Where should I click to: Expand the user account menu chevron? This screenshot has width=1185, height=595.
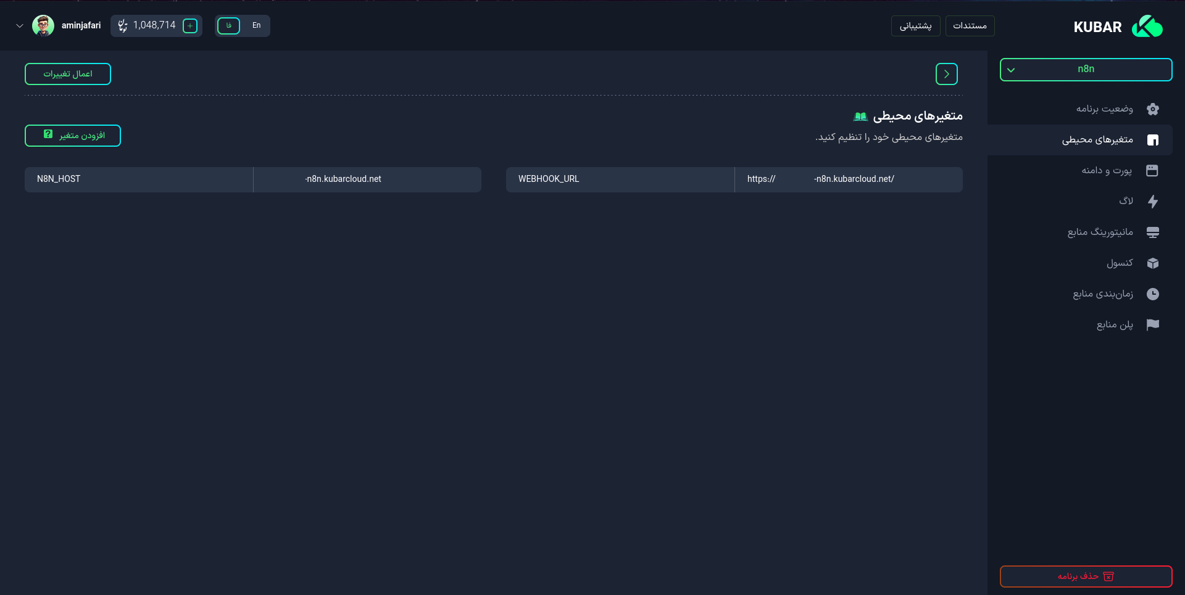tap(20, 26)
